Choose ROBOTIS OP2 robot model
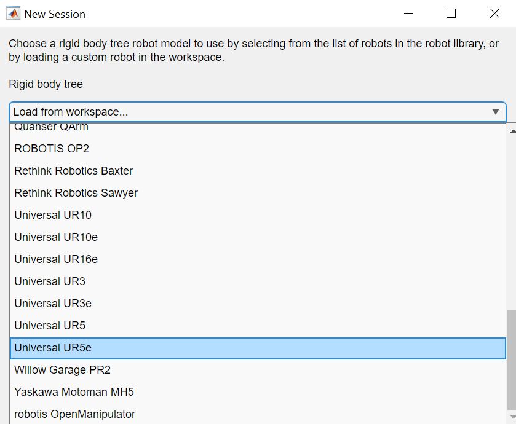Screen dimensions: 516x424 (52, 149)
